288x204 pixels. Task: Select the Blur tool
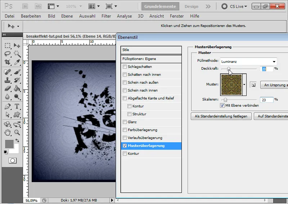coord(8,97)
